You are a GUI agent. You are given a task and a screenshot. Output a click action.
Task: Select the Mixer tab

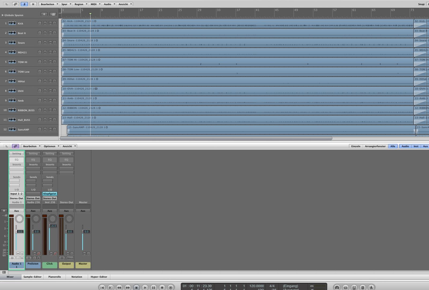point(10,277)
